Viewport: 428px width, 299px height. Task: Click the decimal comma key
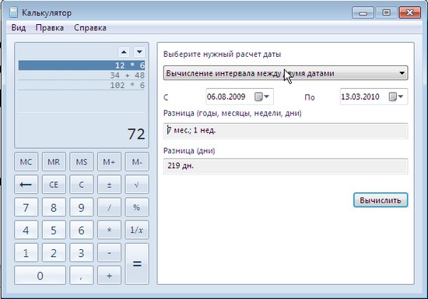tap(82, 275)
